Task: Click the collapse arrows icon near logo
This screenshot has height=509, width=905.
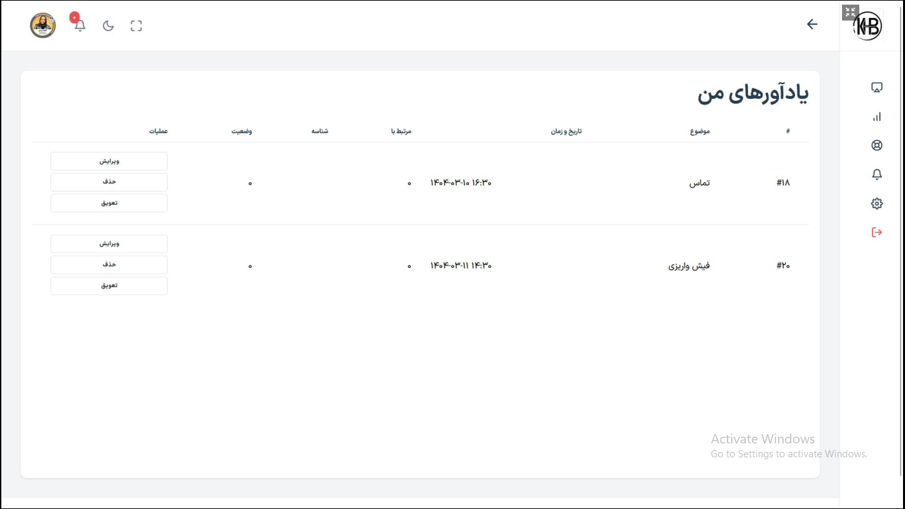Action: (850, 12)
